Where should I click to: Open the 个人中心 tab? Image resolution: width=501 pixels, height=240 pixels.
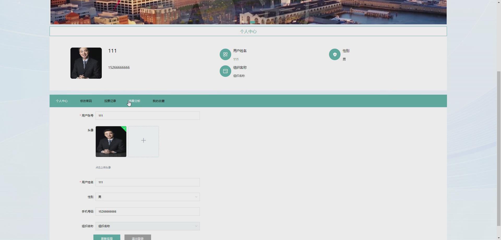(62, 101)
